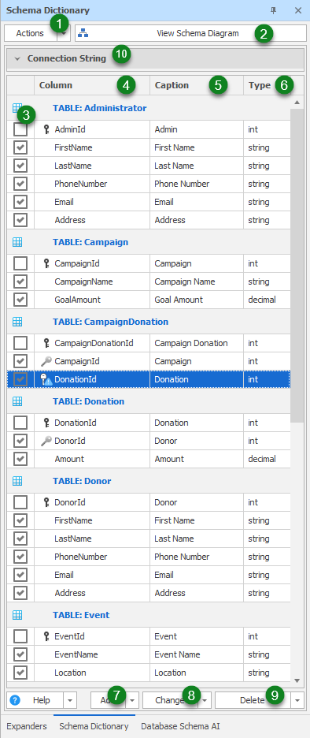Click the blue Help question mark icon
Viewport: 310px width, 738px height.
point(15,700)
